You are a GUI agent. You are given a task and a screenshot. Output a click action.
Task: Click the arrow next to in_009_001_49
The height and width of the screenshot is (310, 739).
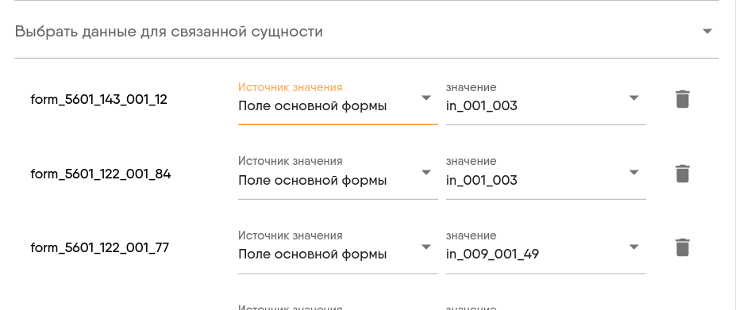click(x=634, y=247)
